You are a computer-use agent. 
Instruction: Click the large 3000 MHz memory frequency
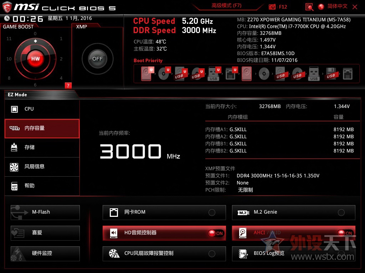tap(140, 151)
